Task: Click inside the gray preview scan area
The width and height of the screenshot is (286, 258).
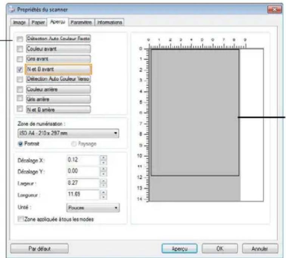Action: (195, 113)
